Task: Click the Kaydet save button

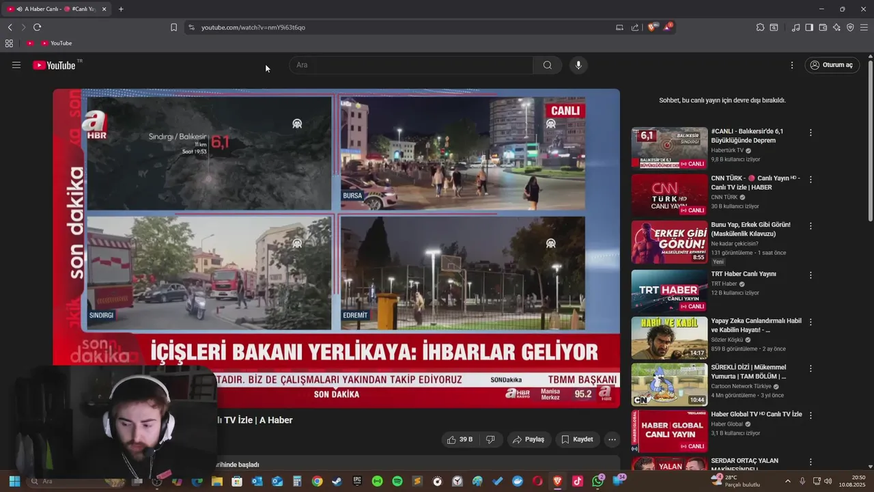Action: pos(577,439)
